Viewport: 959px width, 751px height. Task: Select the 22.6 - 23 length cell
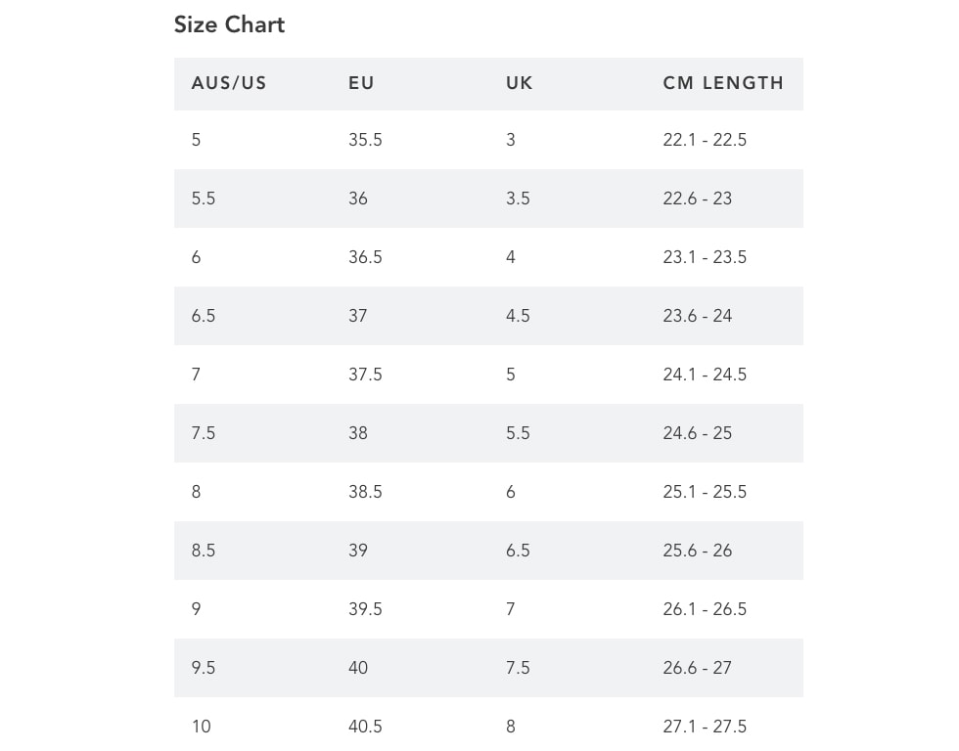coord(697,199)
